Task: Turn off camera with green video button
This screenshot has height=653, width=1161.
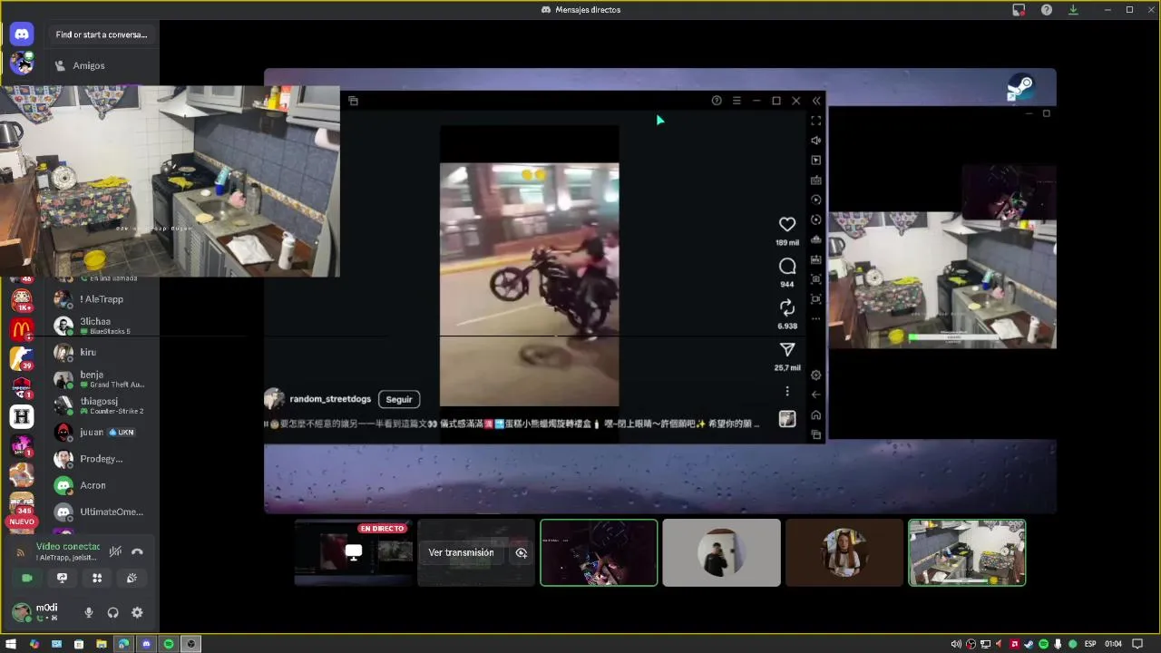Action: (x=27, y=578)
